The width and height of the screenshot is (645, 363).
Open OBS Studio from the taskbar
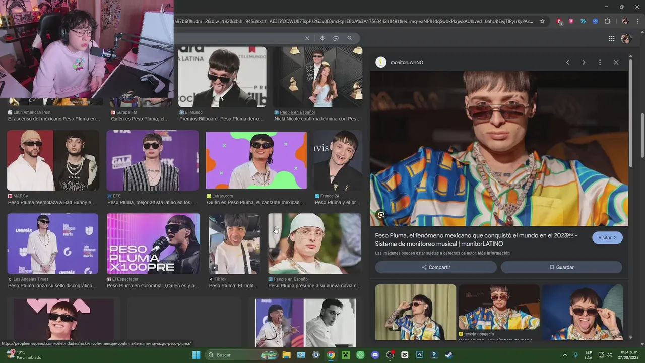tap(390, 355)
